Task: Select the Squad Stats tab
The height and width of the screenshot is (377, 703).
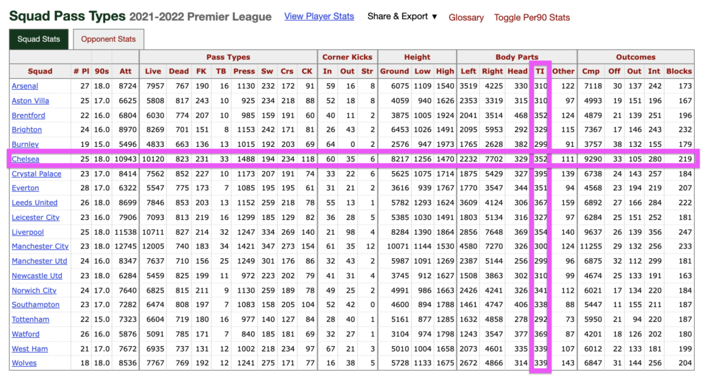Action: pos(38,39)
